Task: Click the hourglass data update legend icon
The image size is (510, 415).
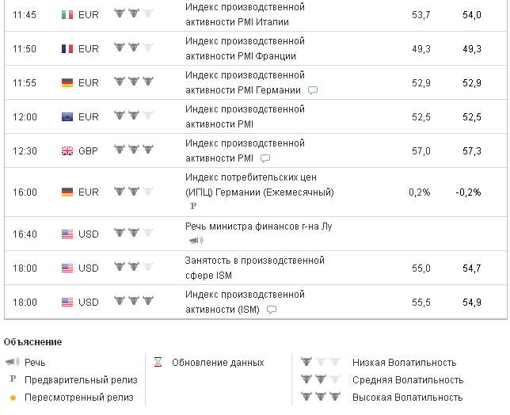Action: (x=158, y=363)
